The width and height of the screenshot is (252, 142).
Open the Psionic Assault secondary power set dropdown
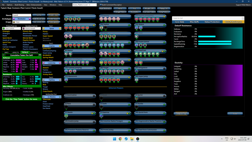(x=31, y=29)
